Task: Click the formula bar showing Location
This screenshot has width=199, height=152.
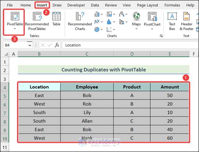Action: [x=130, y=45]
